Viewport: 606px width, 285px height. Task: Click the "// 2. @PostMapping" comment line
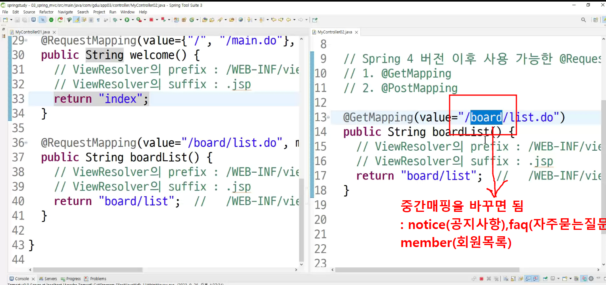pyautogui.click(x=400, y=88)
